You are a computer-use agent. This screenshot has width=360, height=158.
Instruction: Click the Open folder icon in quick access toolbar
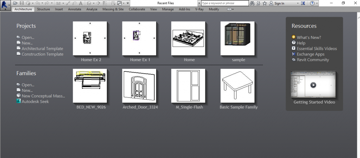[x=15, y=3]
